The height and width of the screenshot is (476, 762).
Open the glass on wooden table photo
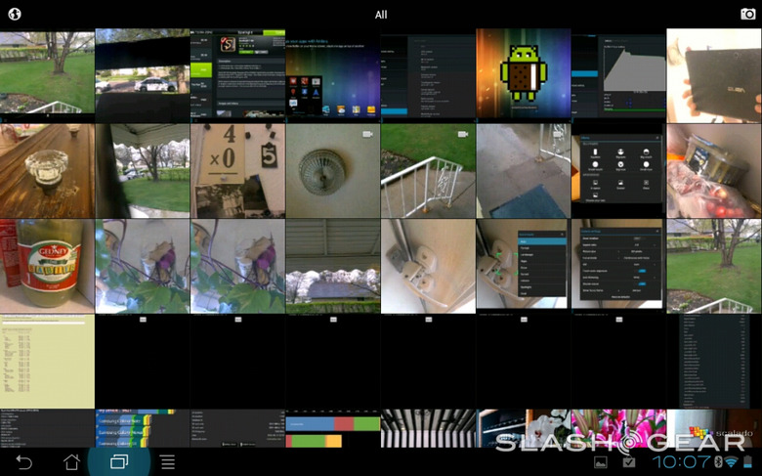click(46, 169)
